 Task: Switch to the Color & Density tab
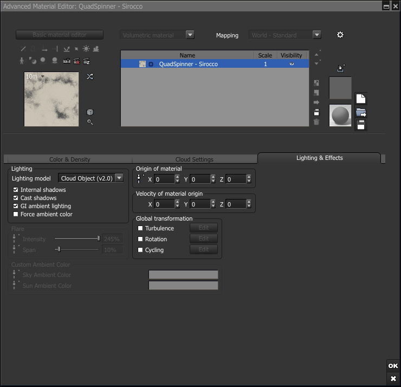69,159
